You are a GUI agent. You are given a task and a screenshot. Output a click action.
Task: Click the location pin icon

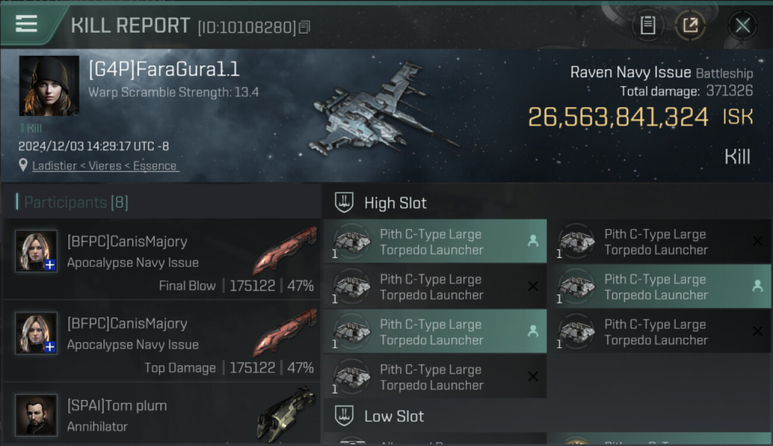click(23, 165)
